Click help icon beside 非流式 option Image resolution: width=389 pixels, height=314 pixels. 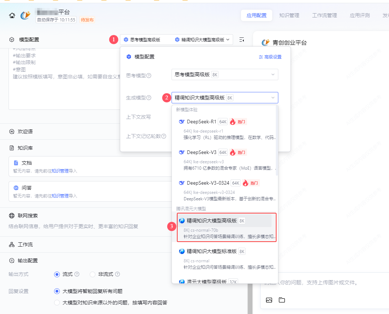pos(117,274)
